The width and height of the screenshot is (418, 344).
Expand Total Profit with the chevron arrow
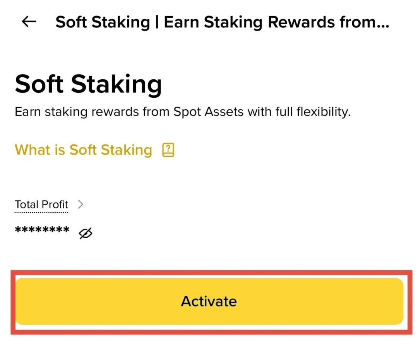81,204
